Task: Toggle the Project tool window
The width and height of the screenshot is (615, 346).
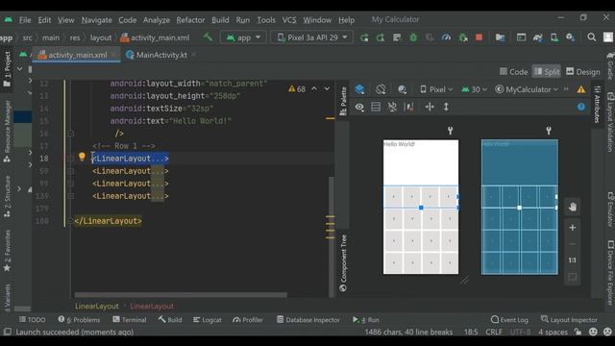Action: point(7,69)
